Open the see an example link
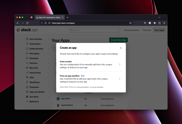182x124 pixels. [x=97, y=87]
